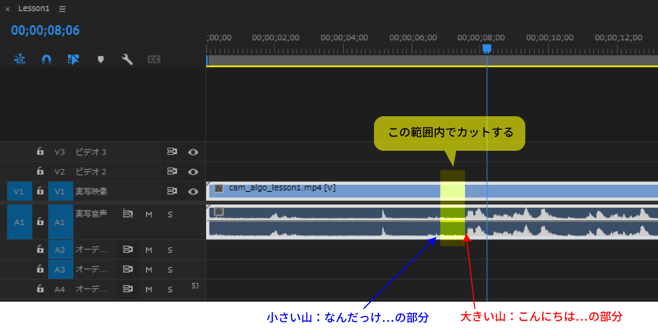
Task: Toggle timeline snapping magnet icon
Action: (x=47, y=59)
